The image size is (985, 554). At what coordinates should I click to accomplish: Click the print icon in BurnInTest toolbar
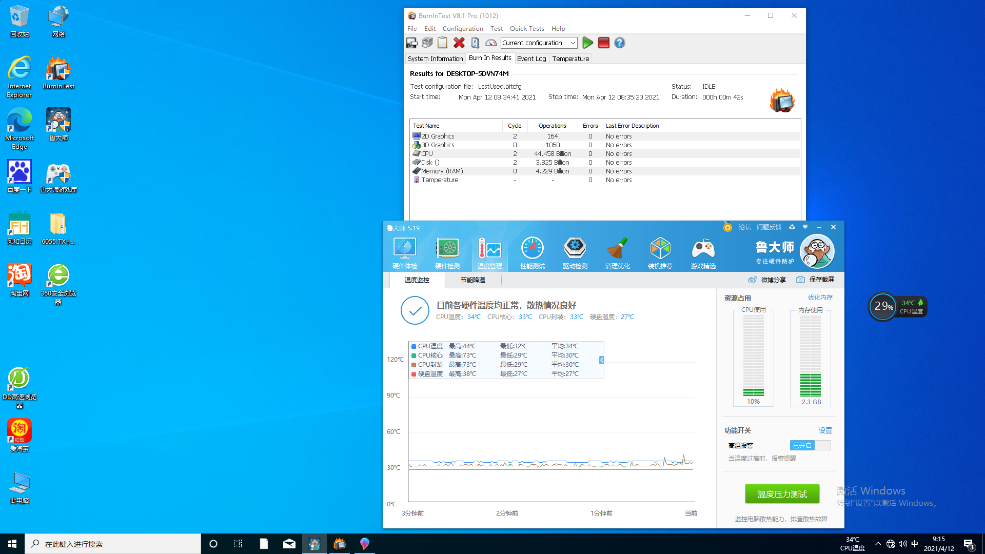click(x=427, y=43)
